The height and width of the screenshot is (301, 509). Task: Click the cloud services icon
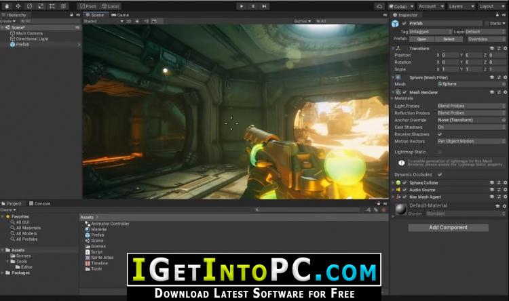(x=379, y=6)
